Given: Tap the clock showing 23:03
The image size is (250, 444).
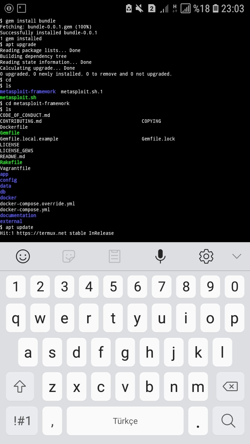Looking at the screenshot, I should pos(233,8).
